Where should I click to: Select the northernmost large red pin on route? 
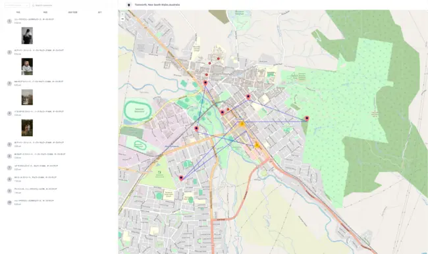point(205,82)
